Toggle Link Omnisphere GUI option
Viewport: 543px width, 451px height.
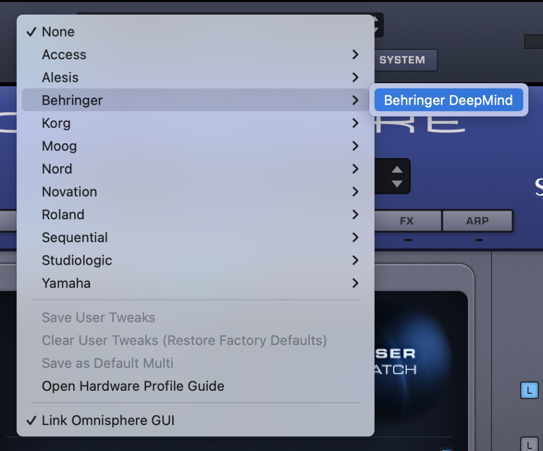(108, 420)
